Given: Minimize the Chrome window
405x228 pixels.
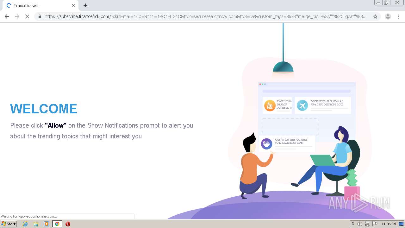Looking at the screenshot, I should click(378, 3).
